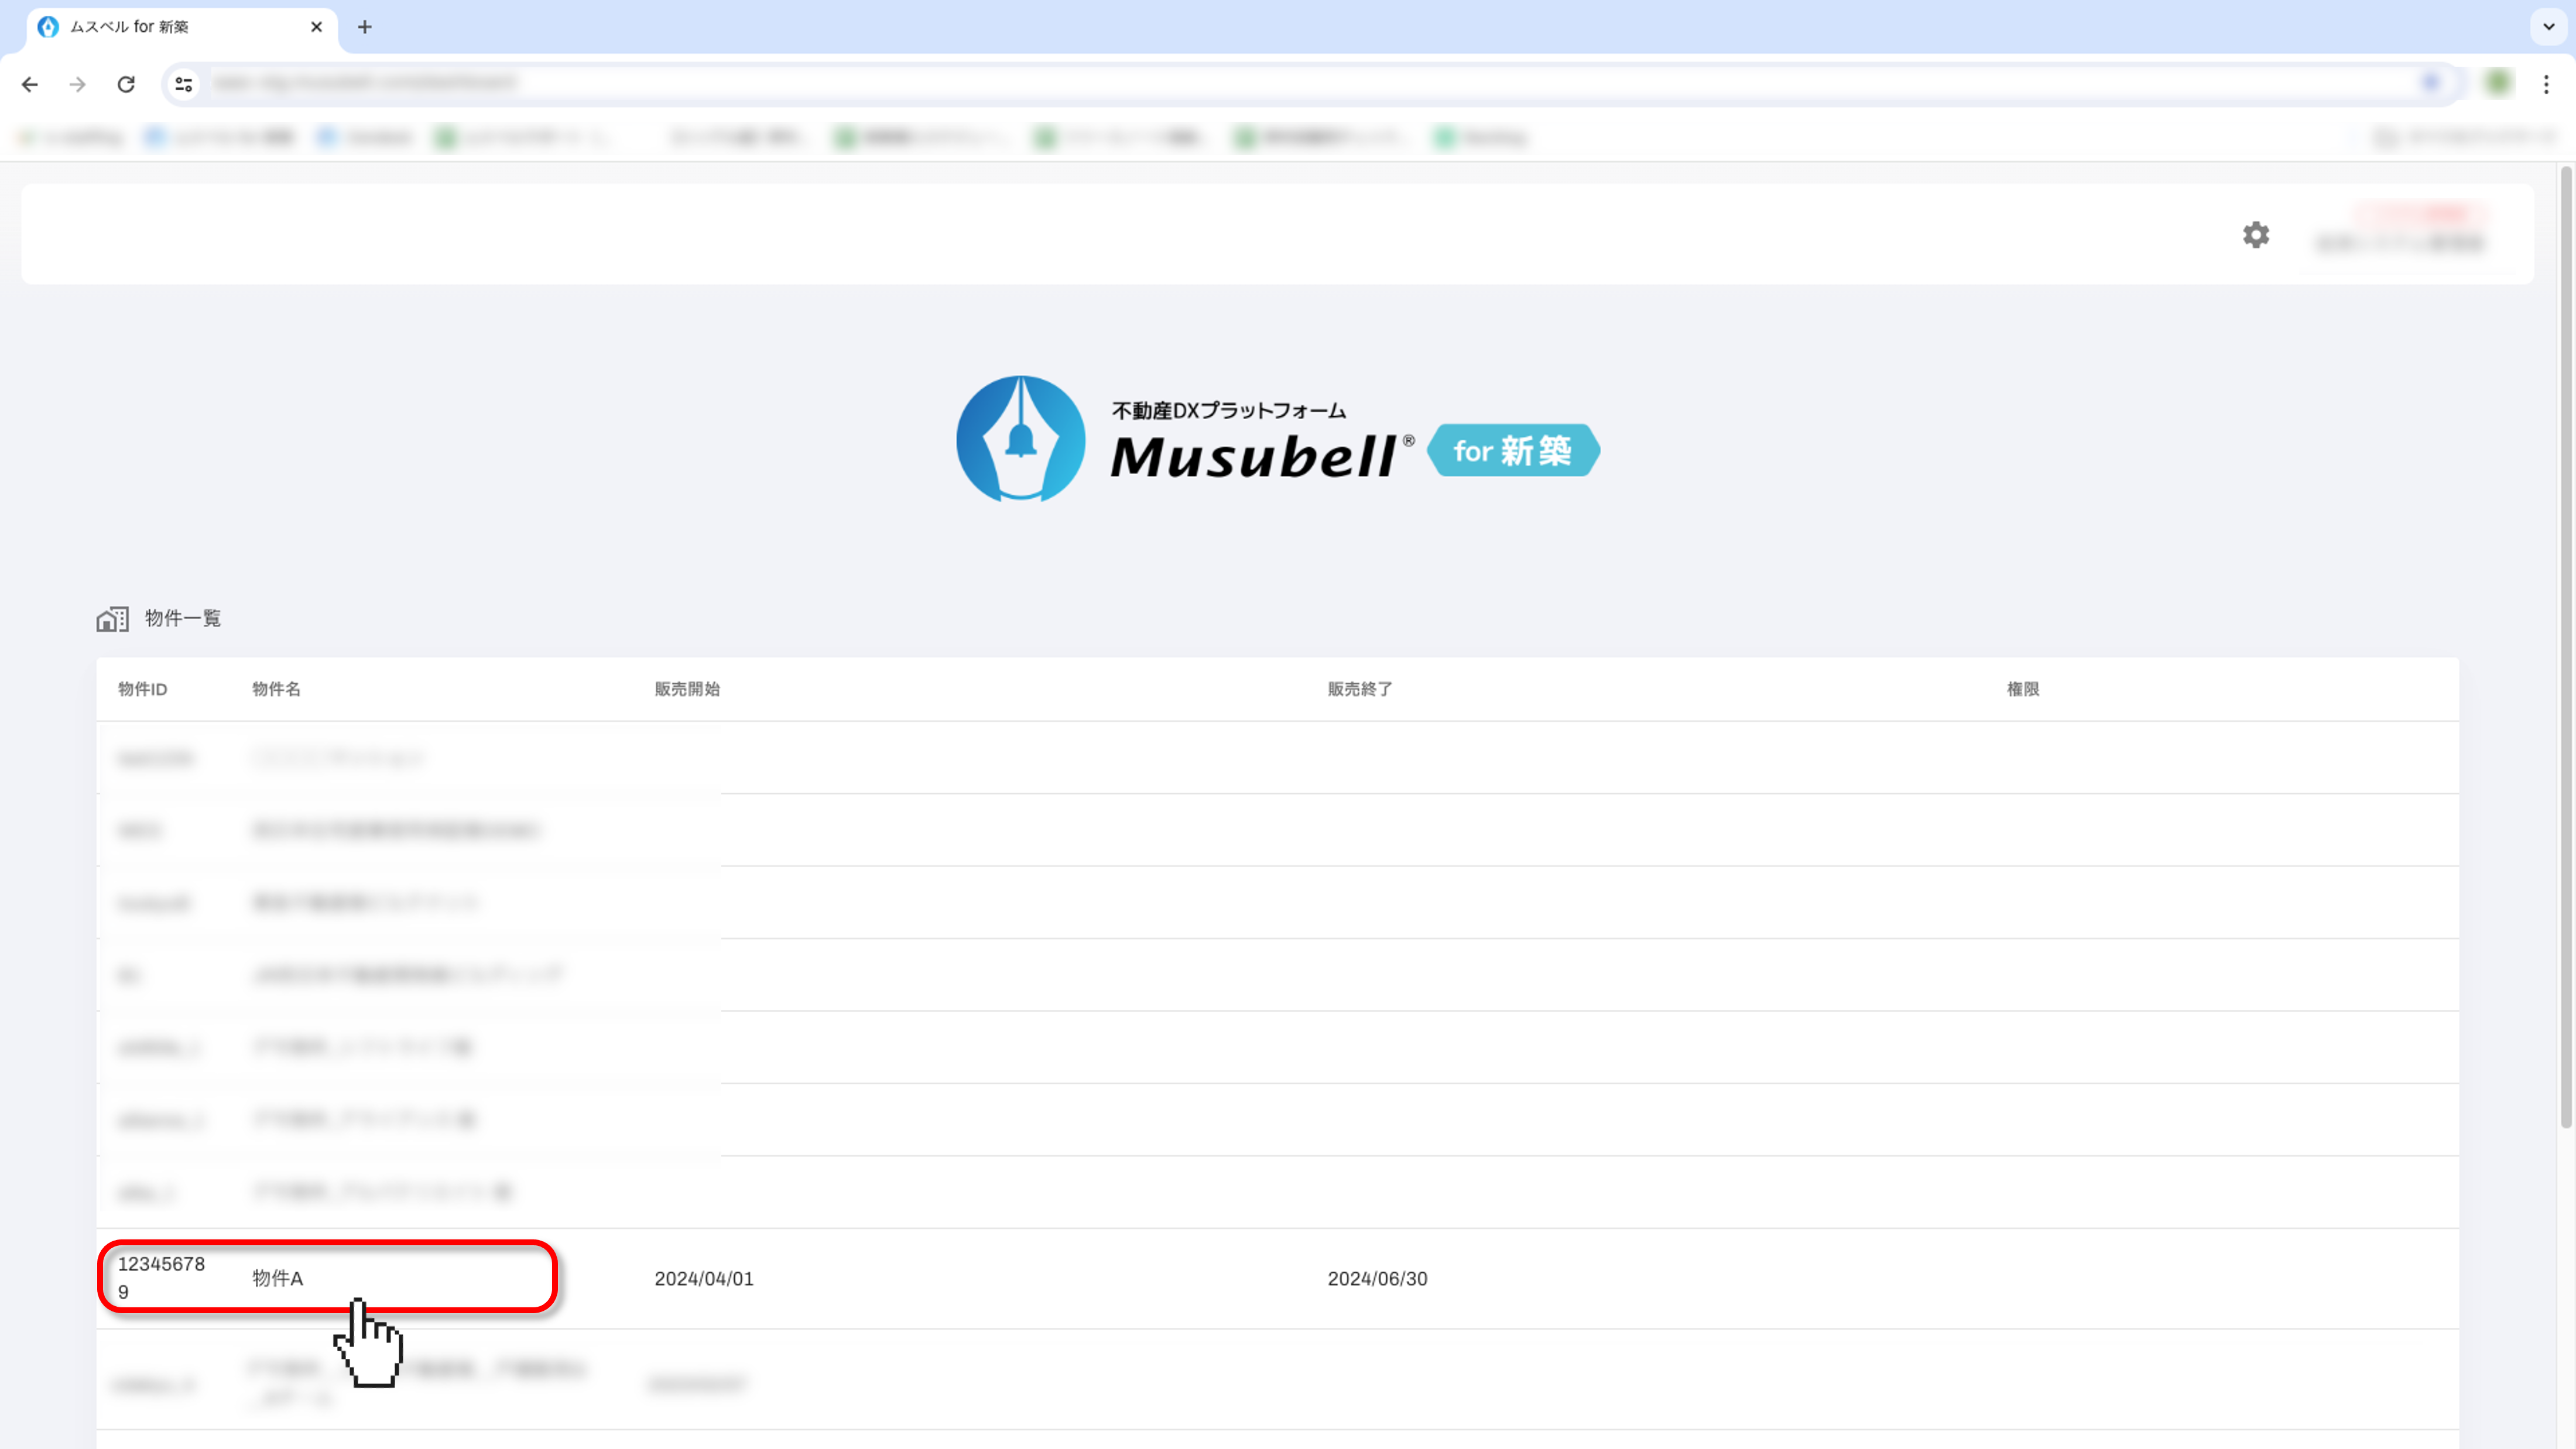The height and width of the screenshot is (1449, 2576).
Task: Open Chrome three-dot menu
Action: [x=2546, y=84]
